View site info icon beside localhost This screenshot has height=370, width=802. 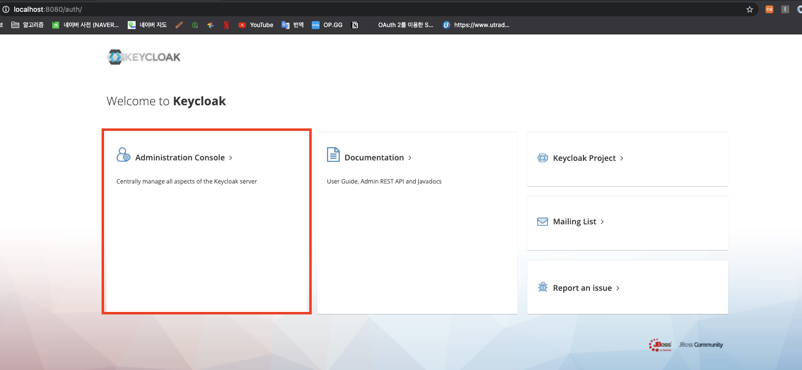6,9
